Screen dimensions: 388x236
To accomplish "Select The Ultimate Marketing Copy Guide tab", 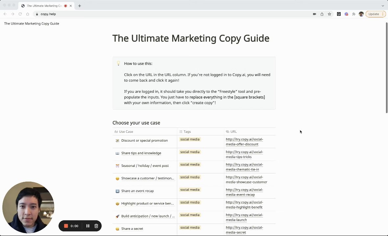I will [x=44, y=6].
